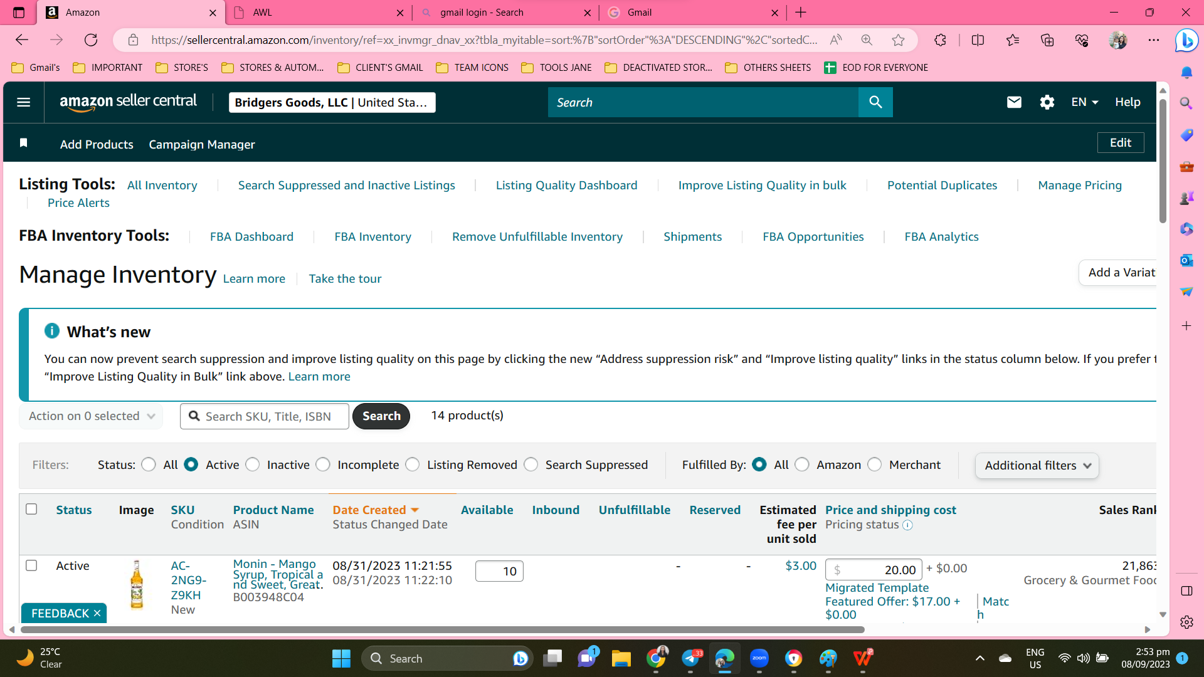
Task: Open the Edge Collections icon
Action: click(1047, 40)
